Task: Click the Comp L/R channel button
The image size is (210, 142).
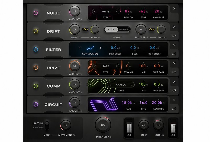Action: click(174, 90)
